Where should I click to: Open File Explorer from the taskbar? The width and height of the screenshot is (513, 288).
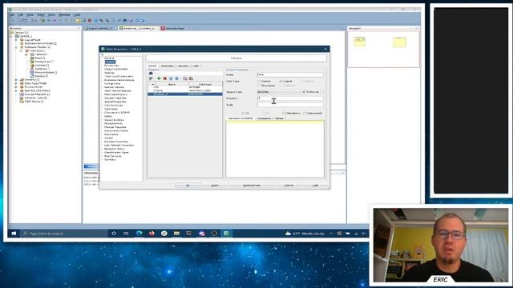176,234
